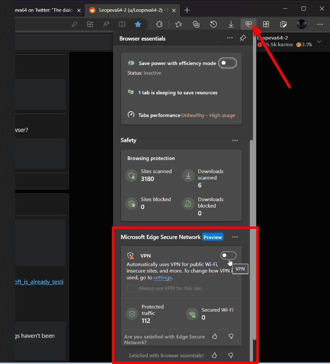Click the Sites scanned shield icon
This screenshot has width=330, height=364.
(131, 176)
